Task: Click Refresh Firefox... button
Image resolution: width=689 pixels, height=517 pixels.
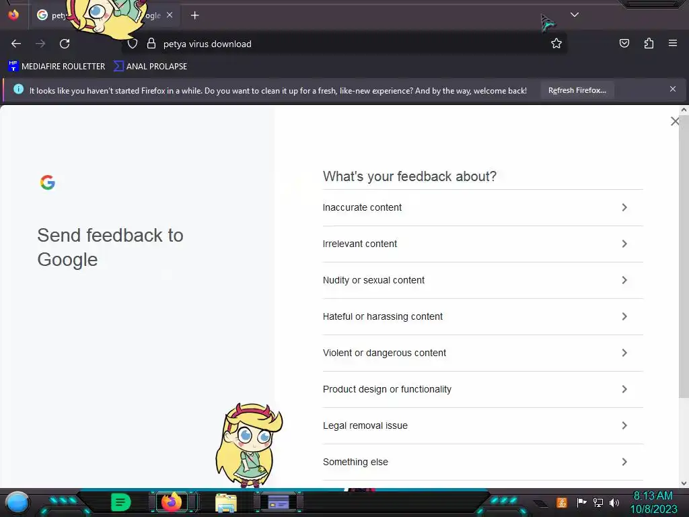Action: [x=577, y=90]
